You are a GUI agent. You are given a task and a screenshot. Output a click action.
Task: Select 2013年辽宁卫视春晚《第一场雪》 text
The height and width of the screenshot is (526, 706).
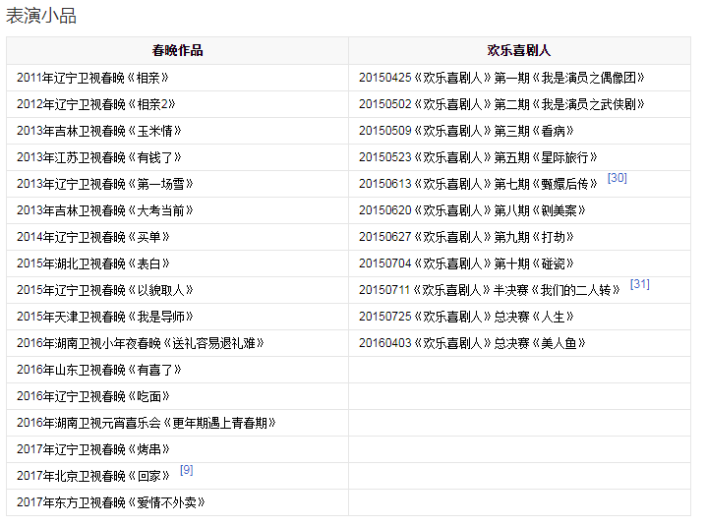click(105, 184)
